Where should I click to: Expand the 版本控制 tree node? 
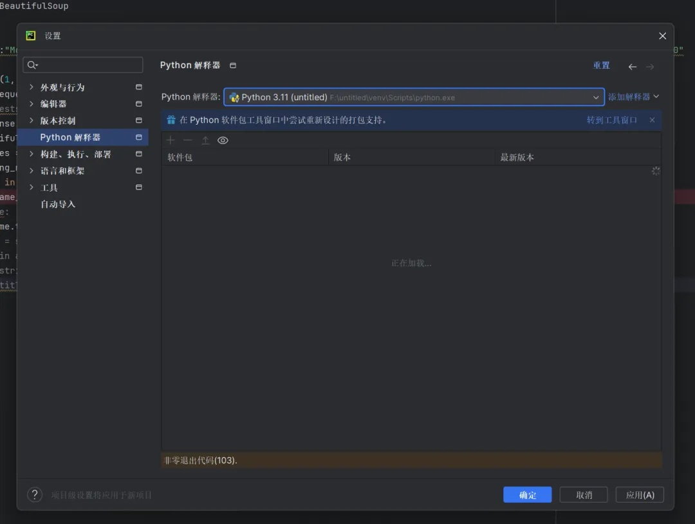[x=31, y=120]
